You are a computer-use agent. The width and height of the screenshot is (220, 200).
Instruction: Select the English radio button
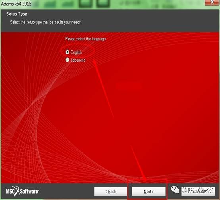[x=68, y=52]
